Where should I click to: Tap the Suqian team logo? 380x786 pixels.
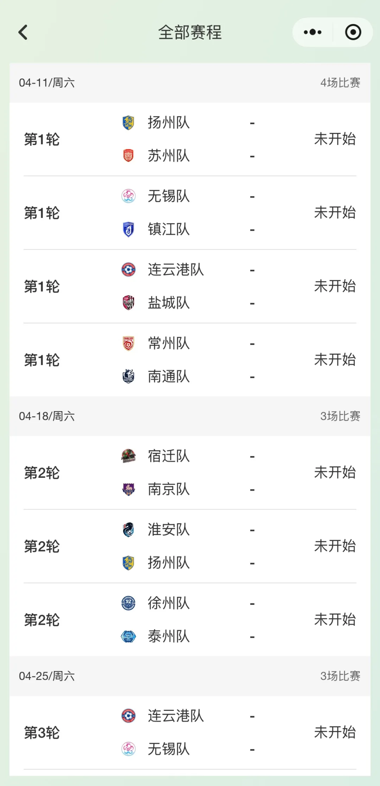coord(128,456)
